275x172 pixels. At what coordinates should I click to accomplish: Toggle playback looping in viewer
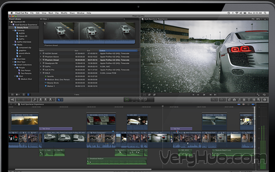[x=264, y=95]
